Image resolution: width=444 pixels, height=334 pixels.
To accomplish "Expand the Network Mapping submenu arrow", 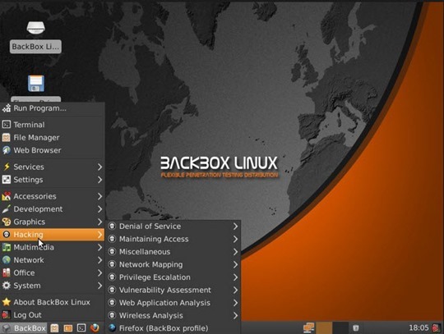I will click(x=235, y=264).
